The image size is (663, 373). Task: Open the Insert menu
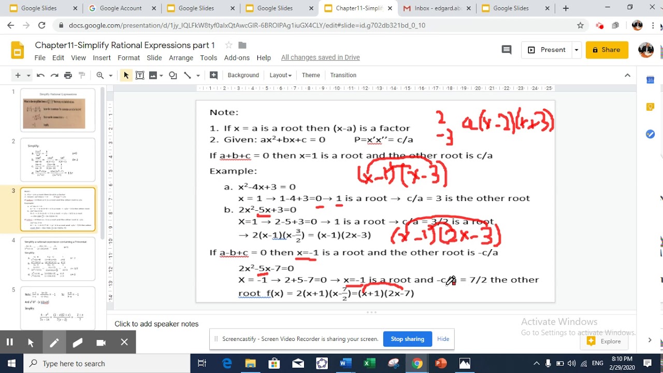pos(102,58)
